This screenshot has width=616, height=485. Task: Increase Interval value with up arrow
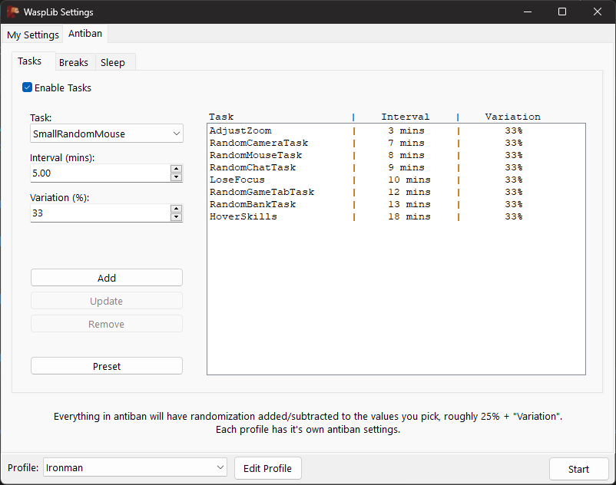tap(176, 169)
